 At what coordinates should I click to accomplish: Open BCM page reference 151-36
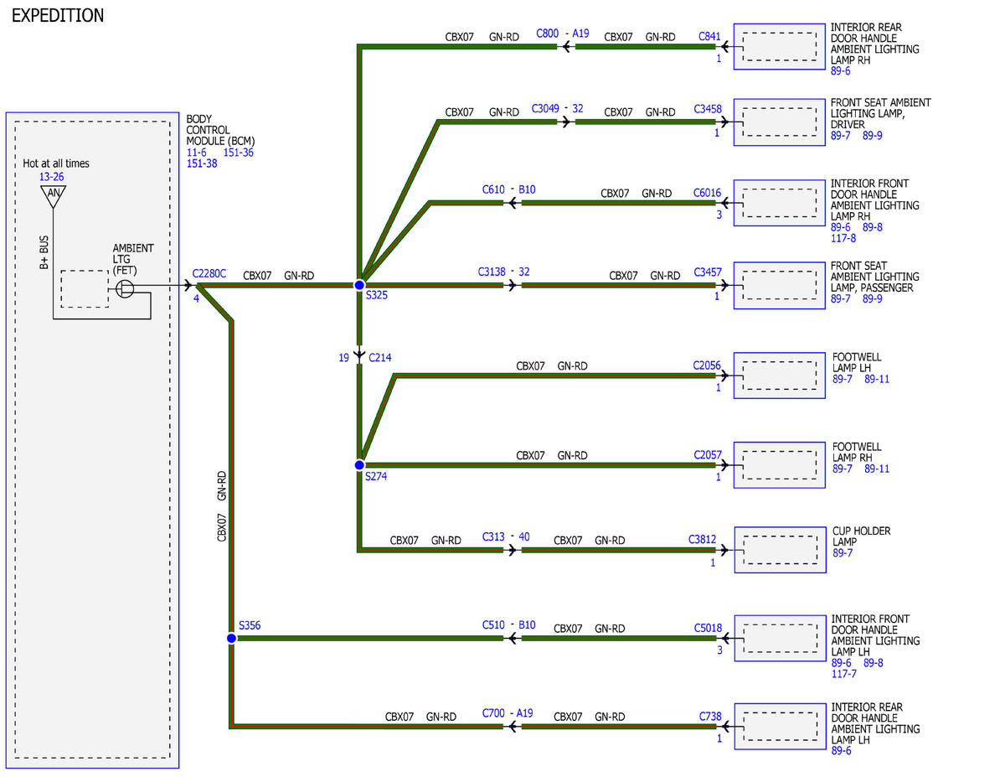[239, 153]
